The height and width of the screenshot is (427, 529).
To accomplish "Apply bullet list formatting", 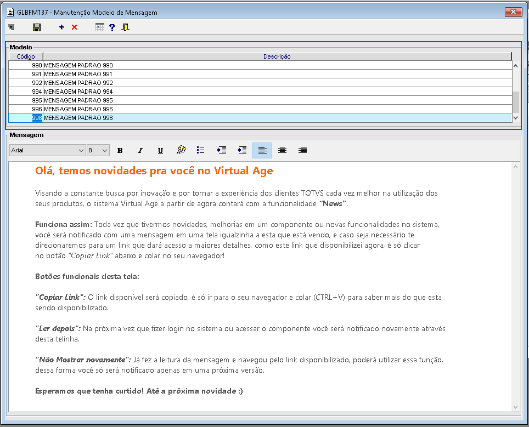I will point(200,150).
